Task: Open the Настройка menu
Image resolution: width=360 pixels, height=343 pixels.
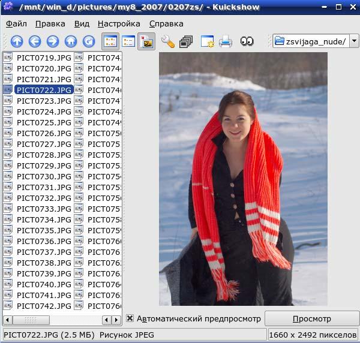Action: 119,23
